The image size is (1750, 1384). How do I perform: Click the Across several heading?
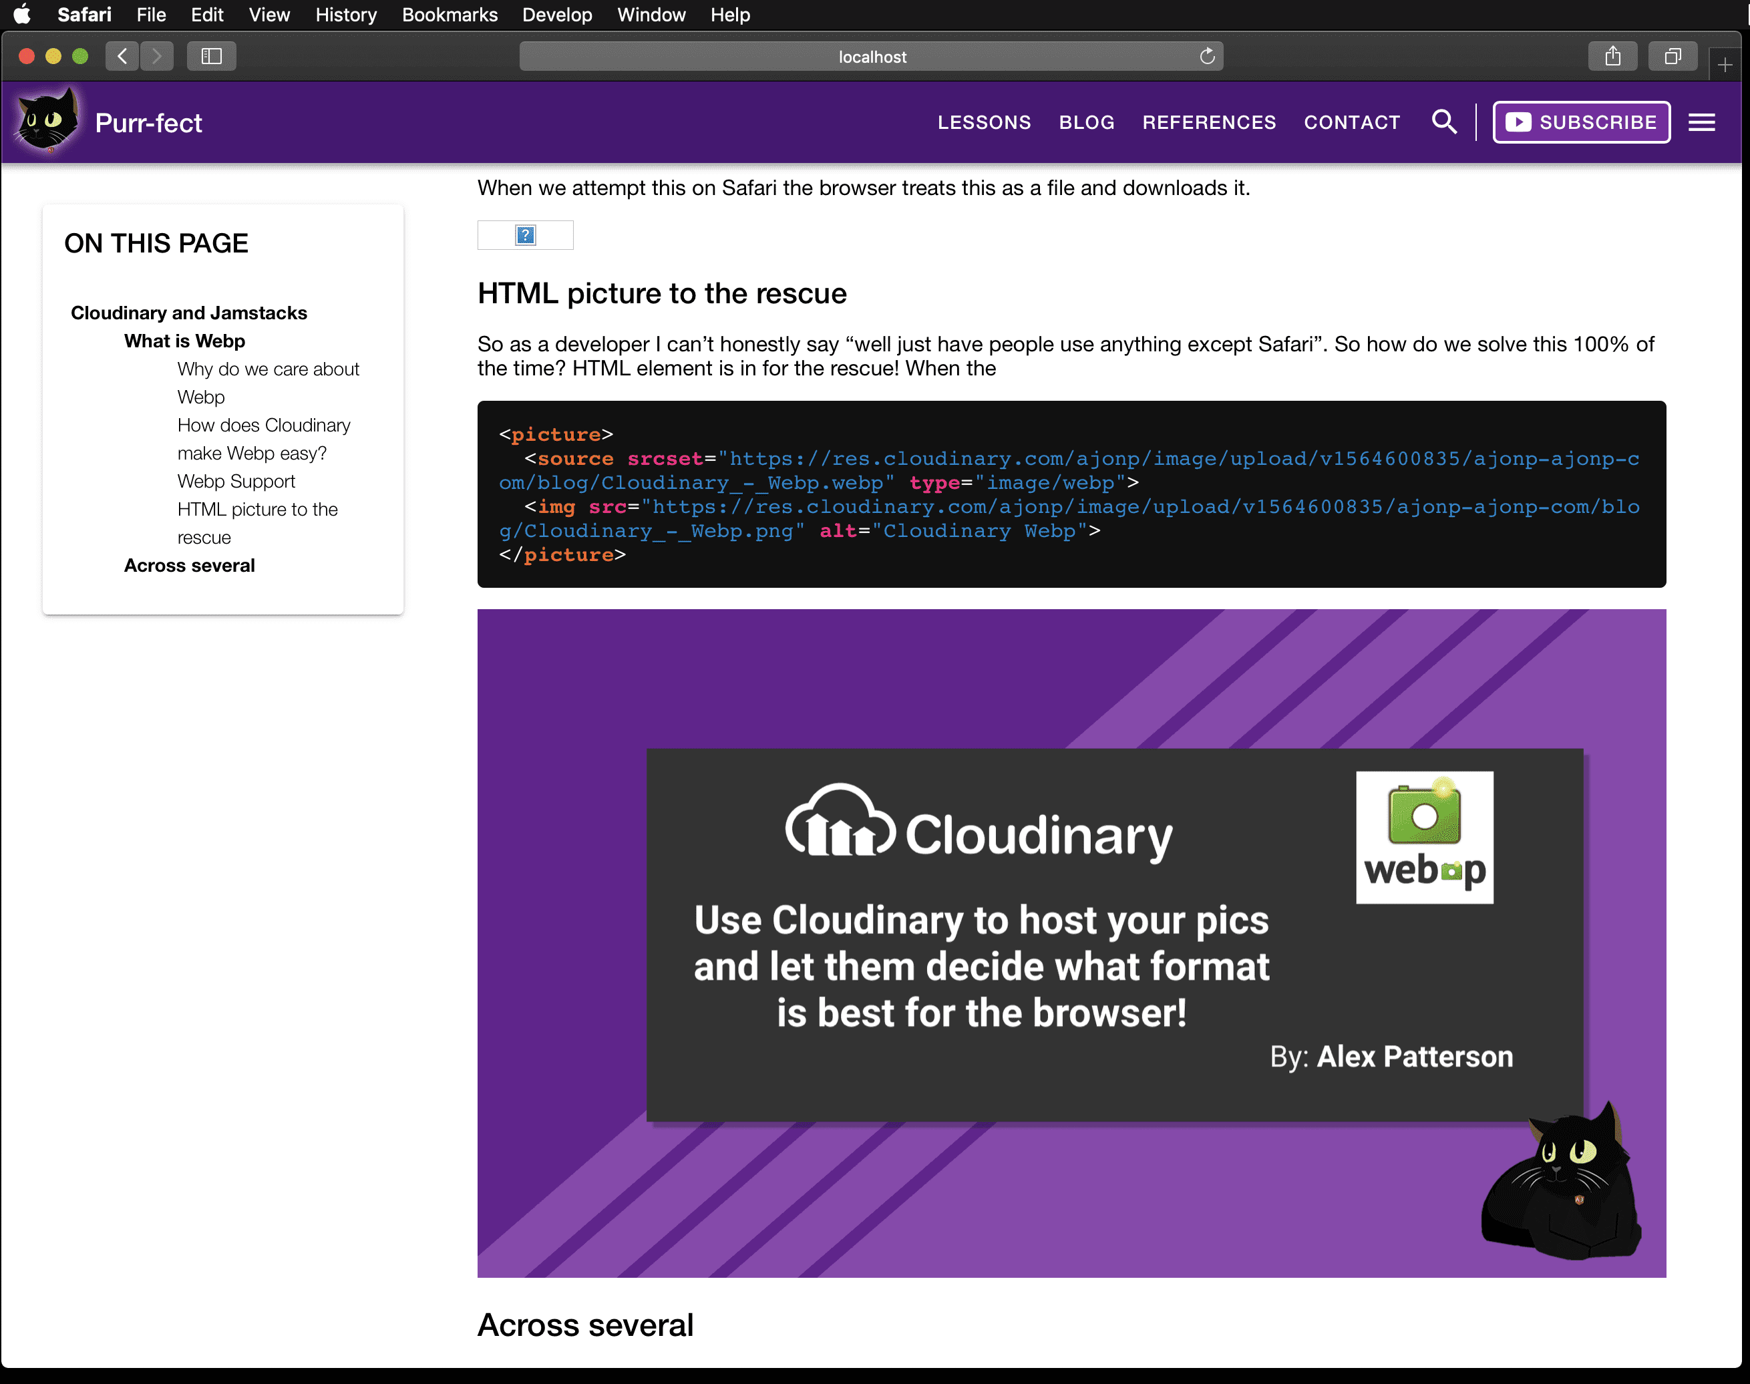[585, 1326]
